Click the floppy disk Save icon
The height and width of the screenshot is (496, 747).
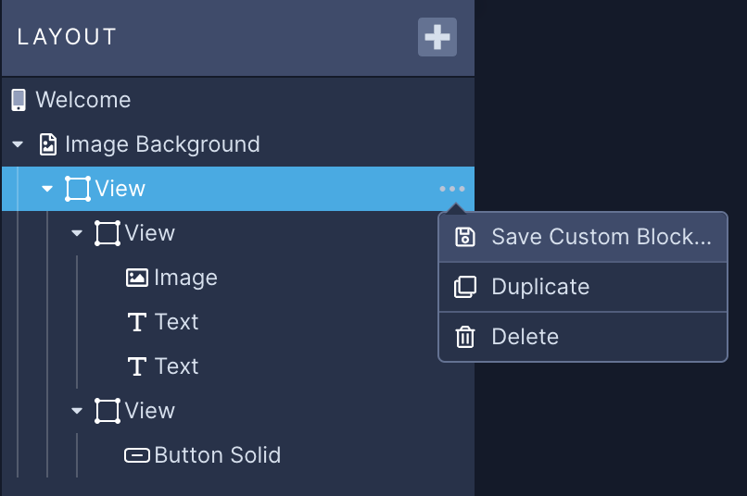[x=465, y=237]
